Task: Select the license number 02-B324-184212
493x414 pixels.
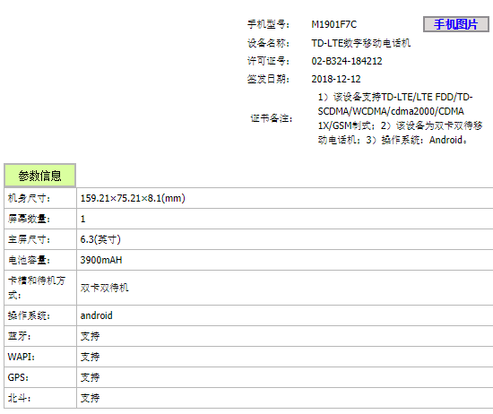Action: click(347, 61)
